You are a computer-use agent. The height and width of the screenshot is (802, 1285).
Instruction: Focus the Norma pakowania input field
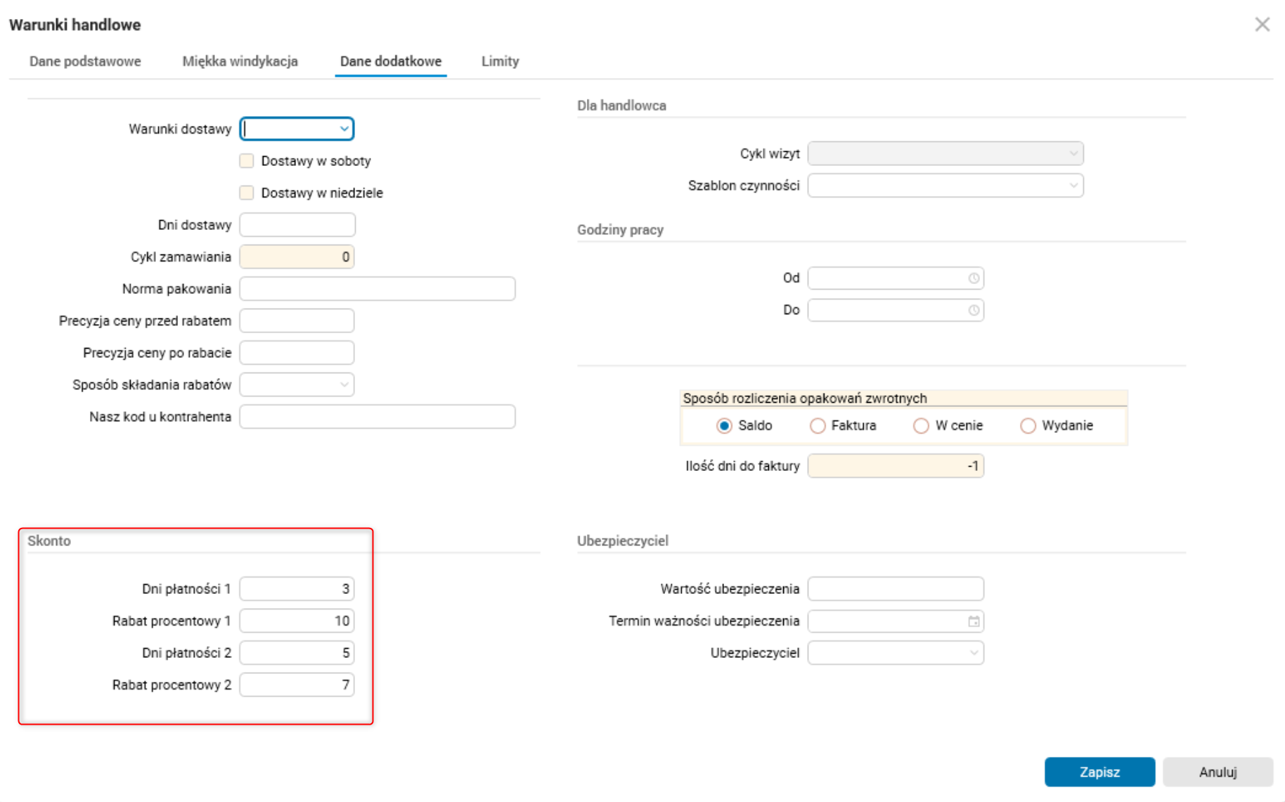377,289
